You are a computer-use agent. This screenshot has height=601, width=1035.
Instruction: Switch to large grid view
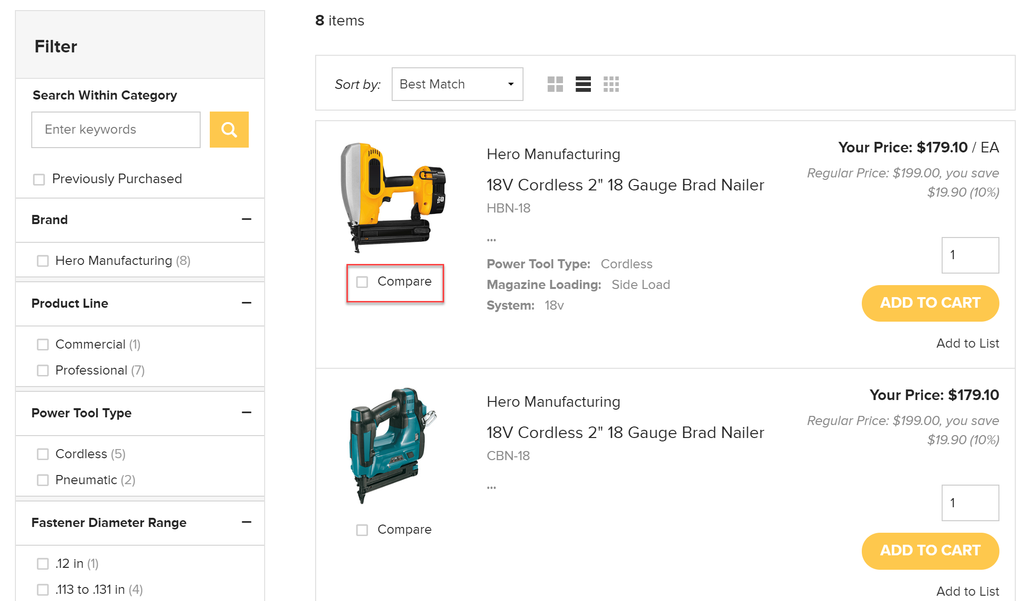click(555, 84)
